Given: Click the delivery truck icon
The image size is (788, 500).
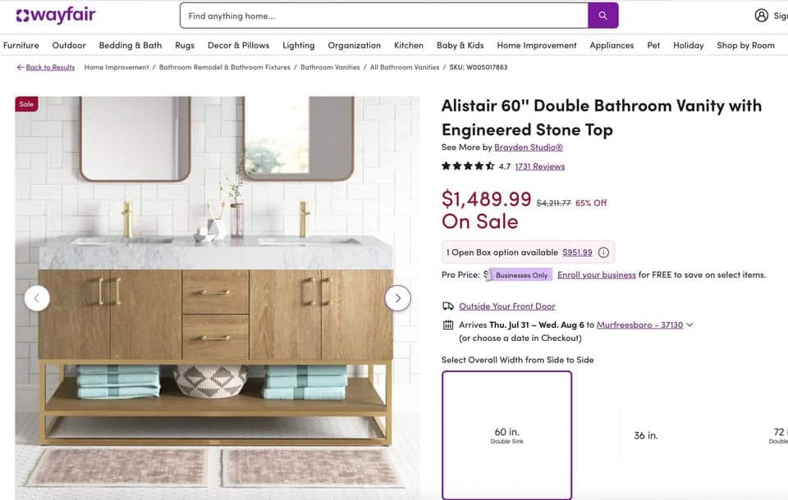Looking at the screenshot, I should [x=448, y=306].
